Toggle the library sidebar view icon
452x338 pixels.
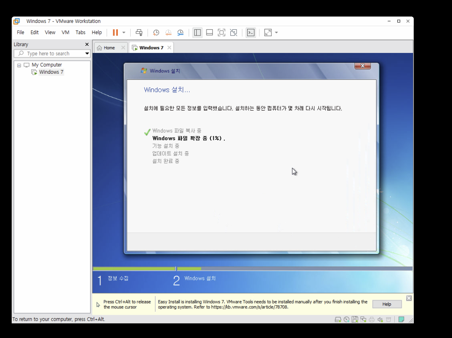coord(198,33)
